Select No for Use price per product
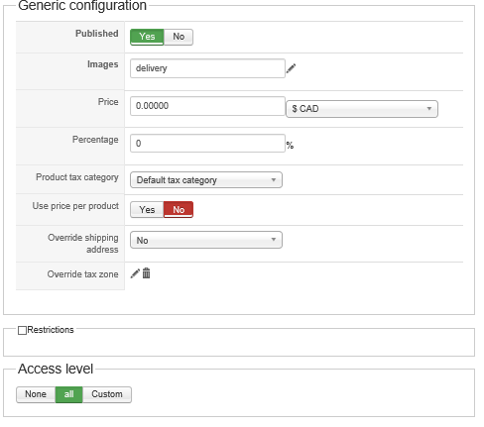Viewport: 484px width, 427px height. 179,210
